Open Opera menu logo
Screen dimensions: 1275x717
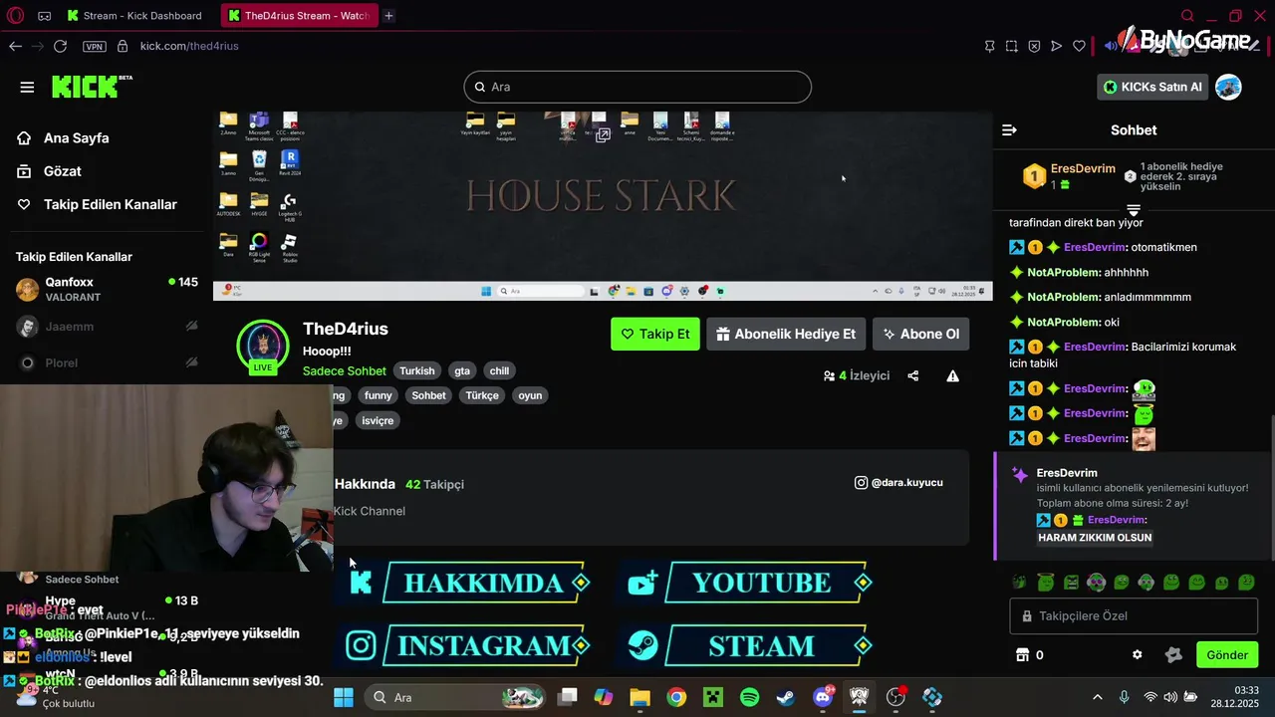15,15
